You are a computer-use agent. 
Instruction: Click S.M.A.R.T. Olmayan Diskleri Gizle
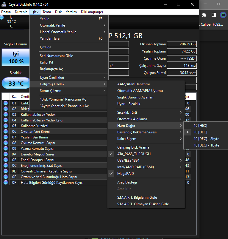point(146,204)
